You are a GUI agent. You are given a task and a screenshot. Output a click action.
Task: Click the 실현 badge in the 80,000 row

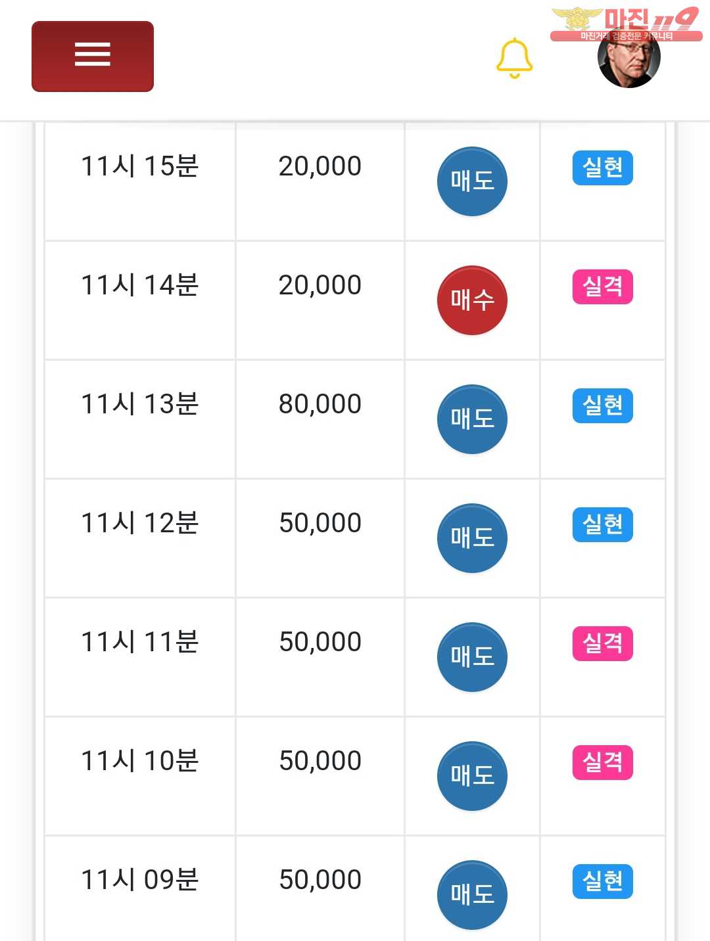(602, 406)
